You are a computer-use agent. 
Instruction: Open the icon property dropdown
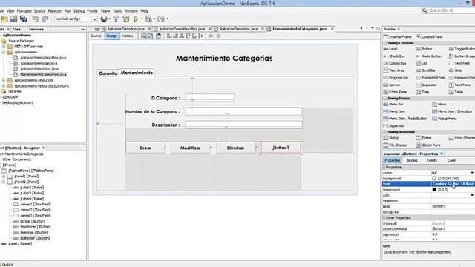click(x=472, y=195)
